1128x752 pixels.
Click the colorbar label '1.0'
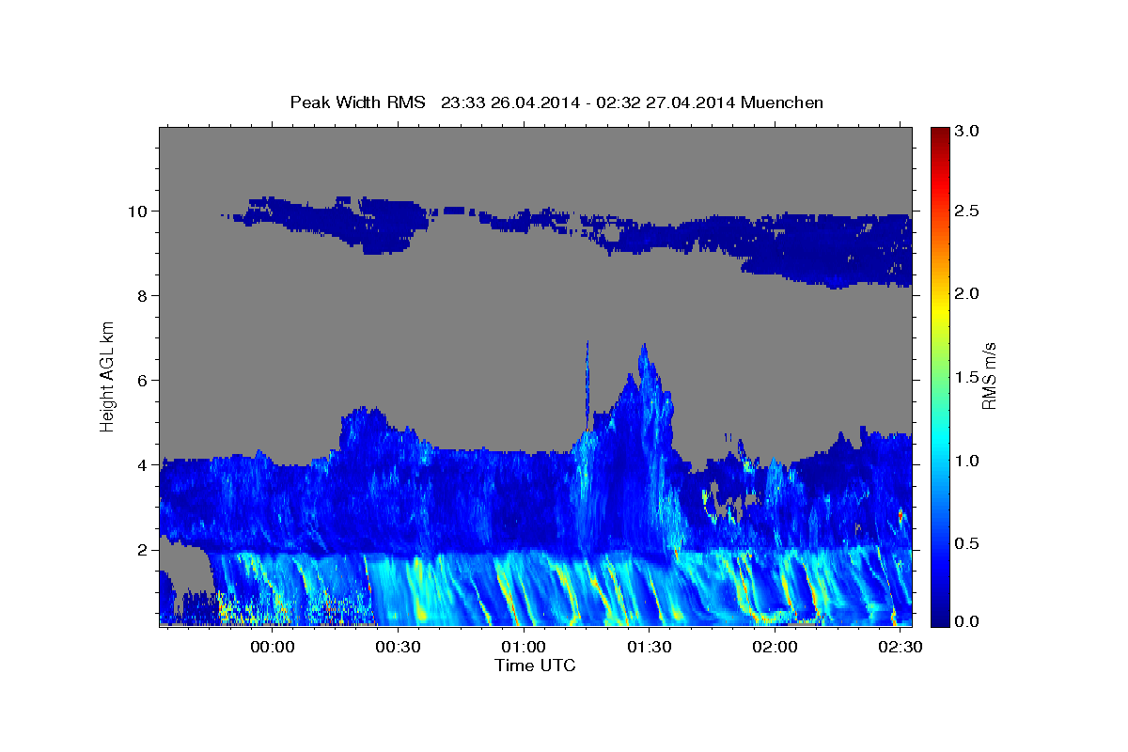click(968, 461)
